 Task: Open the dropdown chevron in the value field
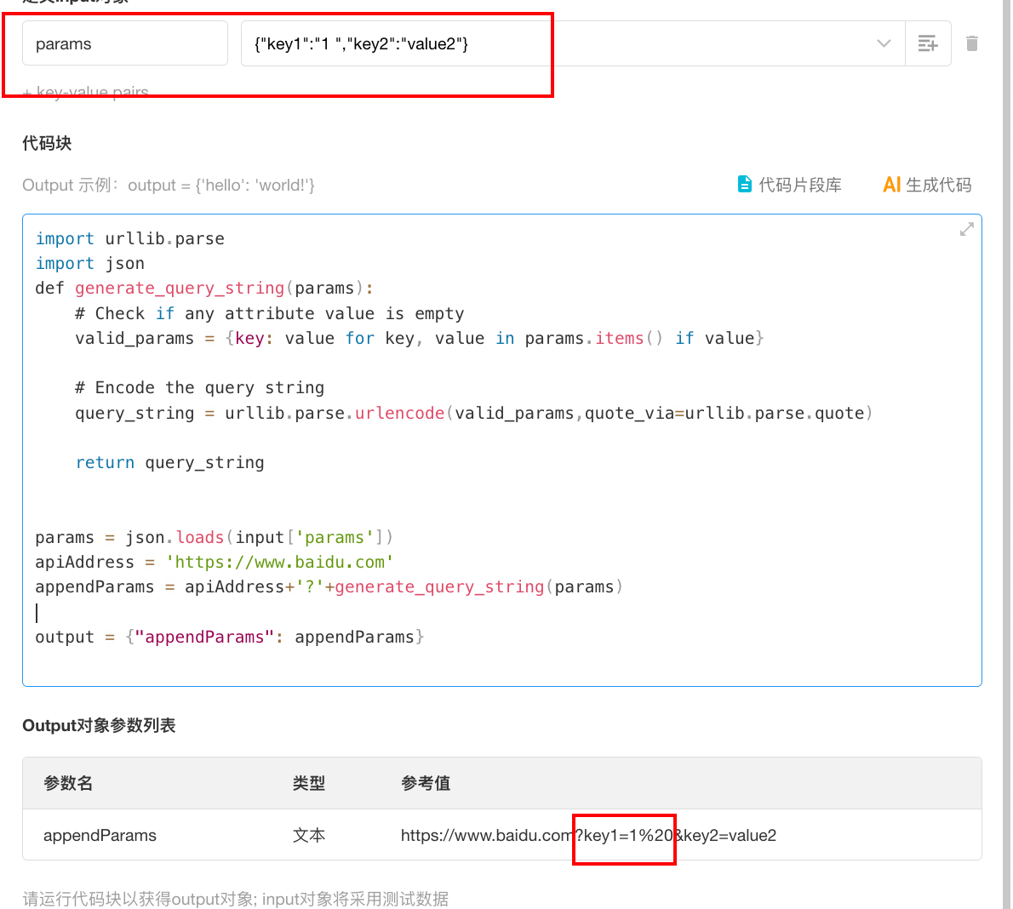coord(884,43)
